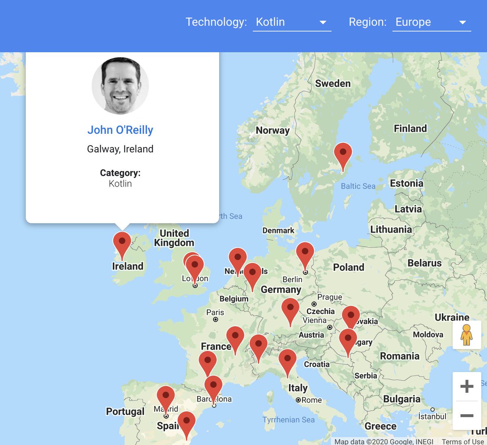487x445 pixels.
Task: Select the pin near Switzerland west of Austria
Action: pyautogui.click(x=259, y=349)
